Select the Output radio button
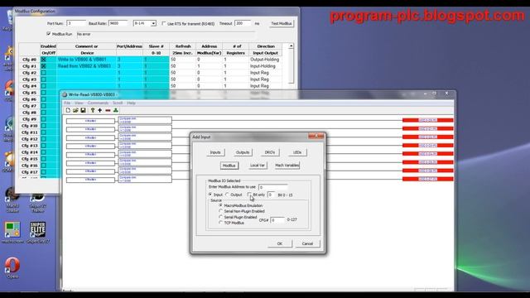Screen dimensions: 530x298 (228, 195)
